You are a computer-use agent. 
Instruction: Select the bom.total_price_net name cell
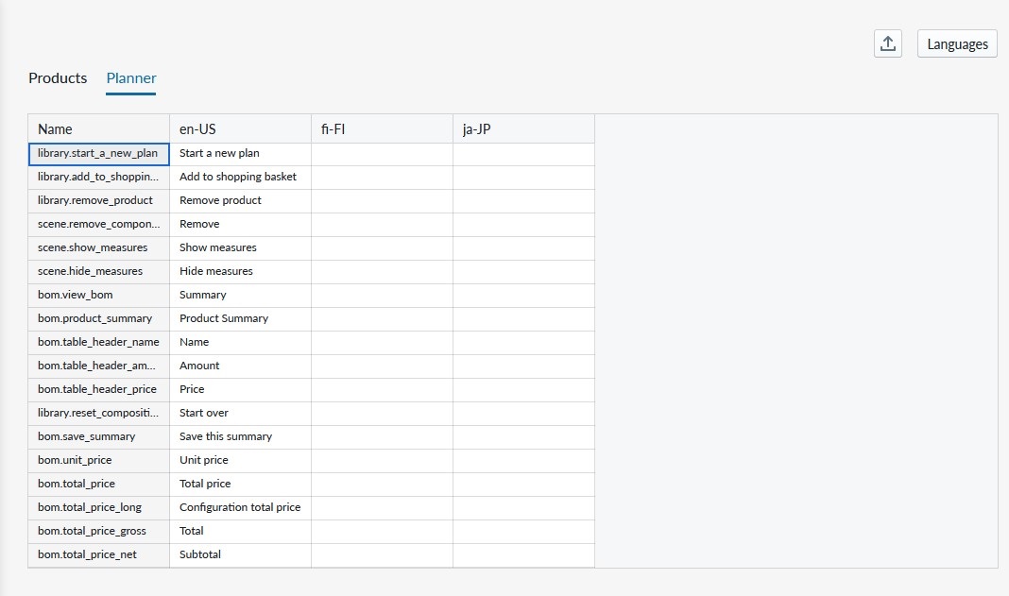coord(99,555)
